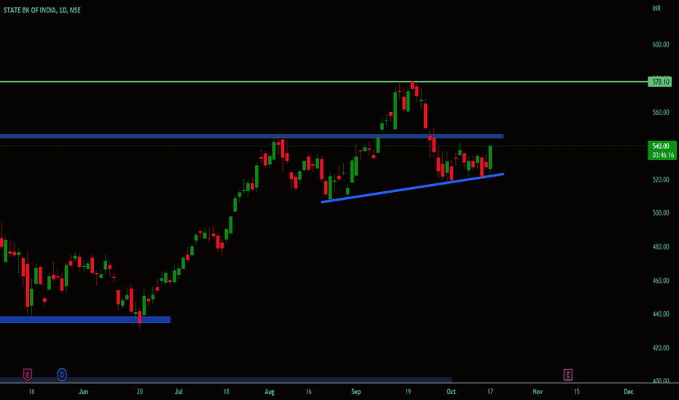Click the blue dividend D marker
Screen dimensions: 679x400
tap(62, 375)
